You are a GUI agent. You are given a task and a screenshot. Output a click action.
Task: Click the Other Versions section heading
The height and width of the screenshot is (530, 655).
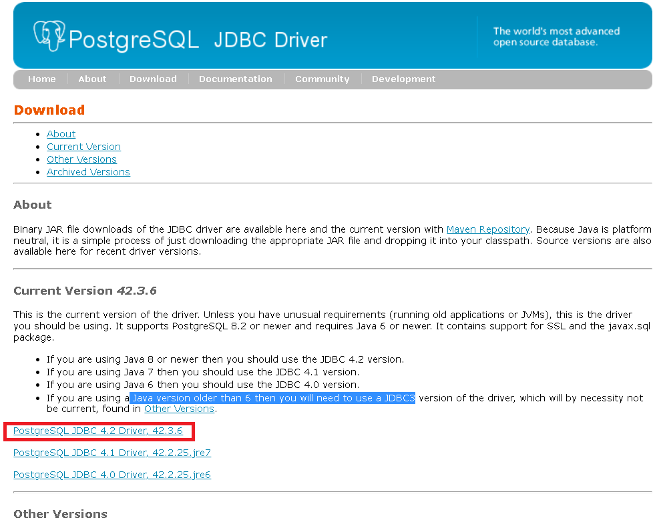[x=60, y=514]
